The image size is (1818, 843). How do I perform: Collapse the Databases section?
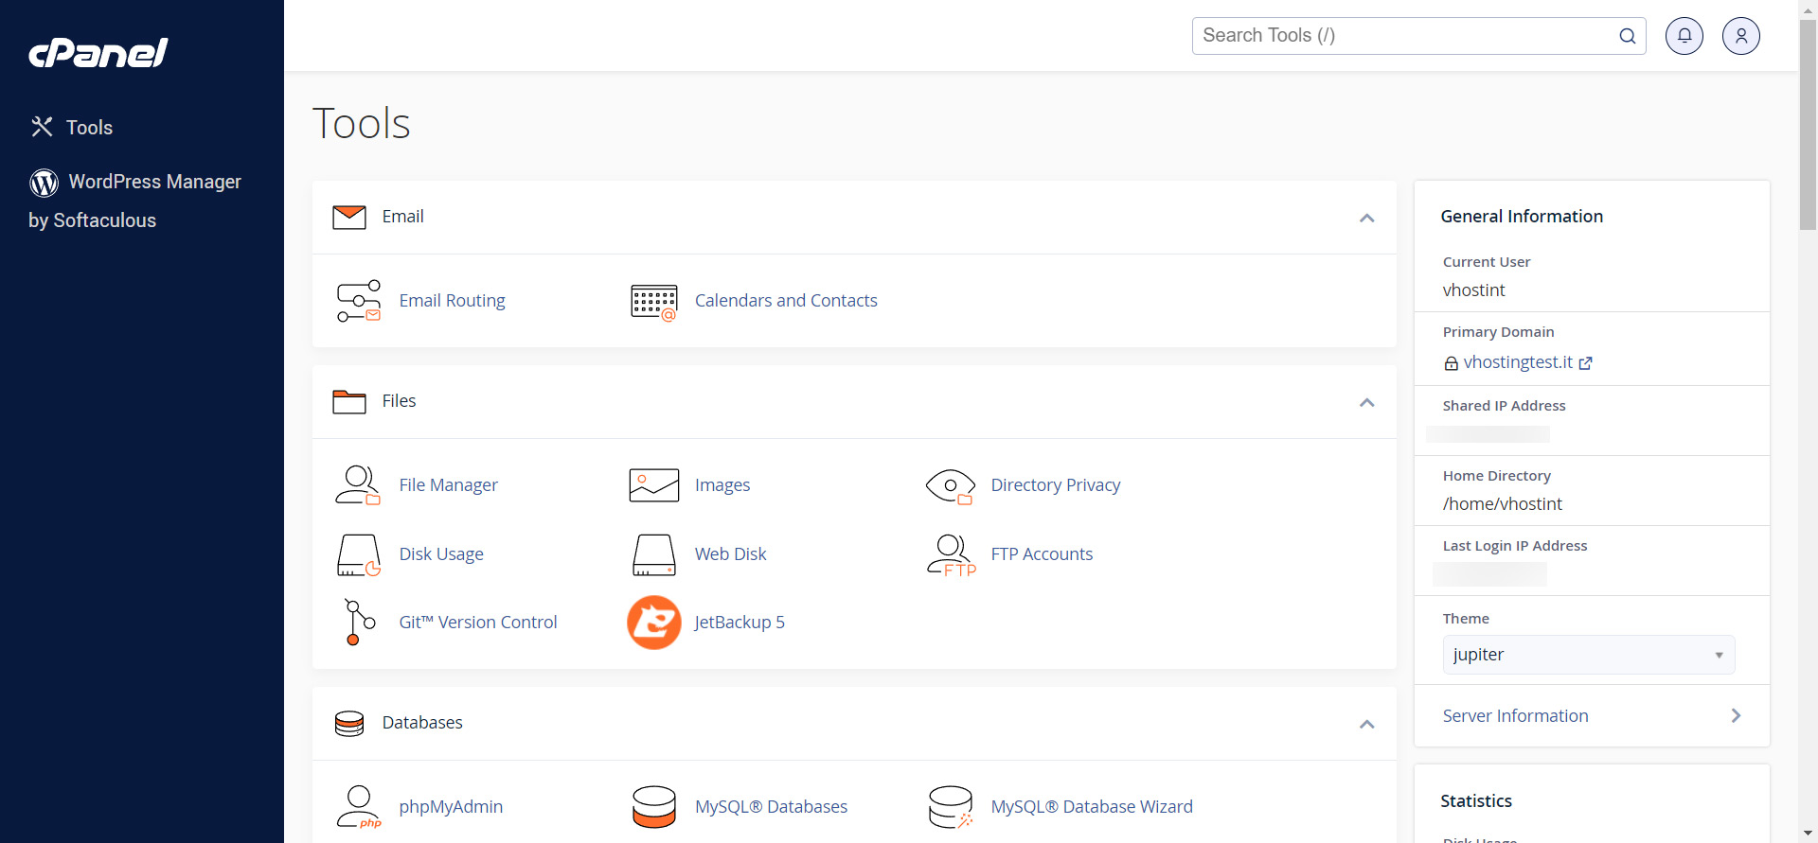pyautogui.click(x=1366, y=724)
